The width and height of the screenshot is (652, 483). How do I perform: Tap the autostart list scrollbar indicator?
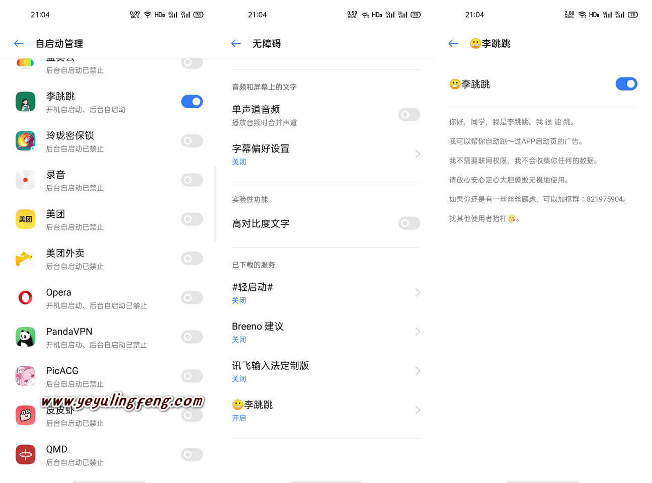215,204
